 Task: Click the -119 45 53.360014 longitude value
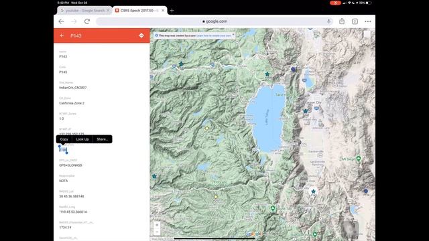tap(73, 212)
